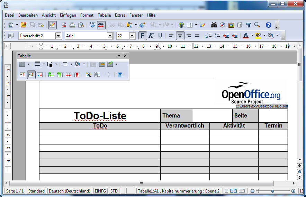Select centered alignment

click(x=180, y=36)
